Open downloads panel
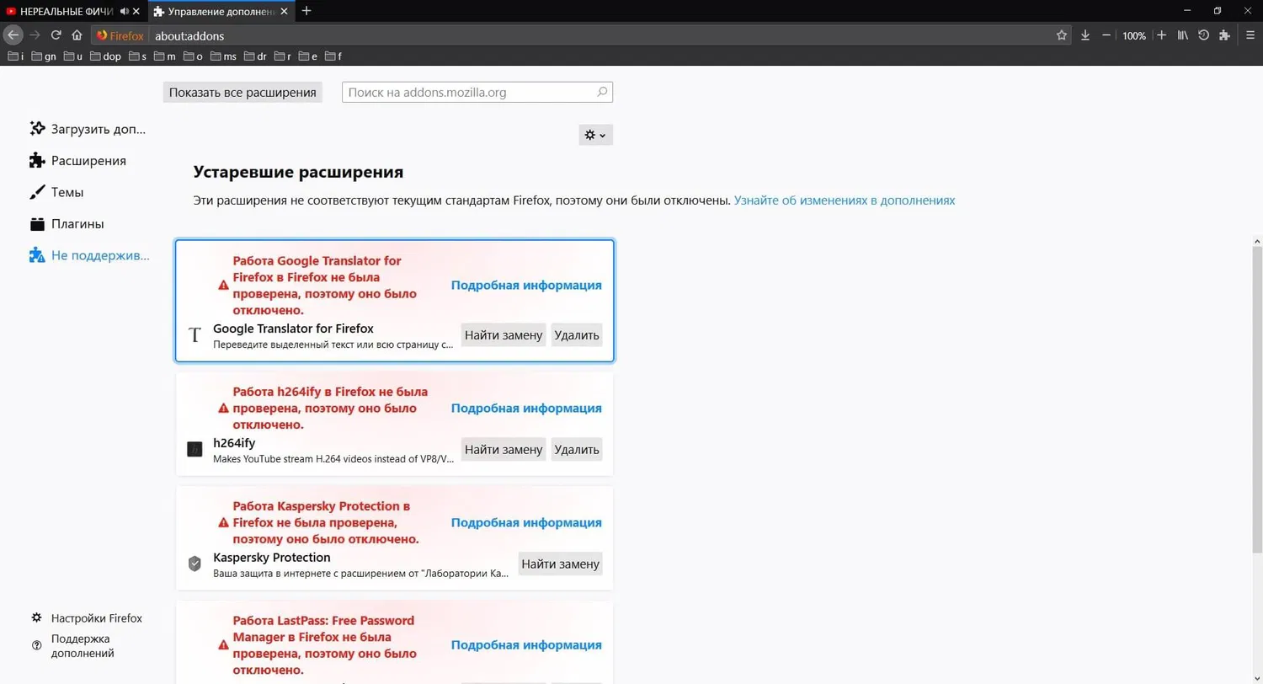The width and height of the screenshot is (1263, 684). (x=1085, y=35)
